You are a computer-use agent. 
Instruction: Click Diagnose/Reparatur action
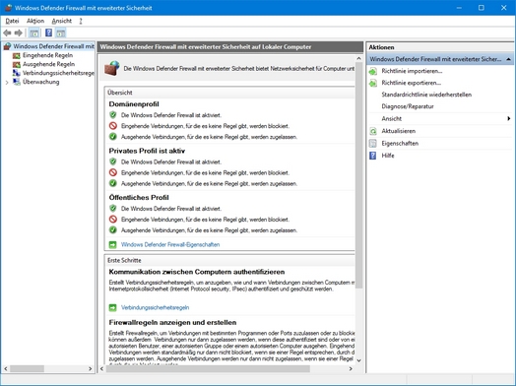click(408, 106)
